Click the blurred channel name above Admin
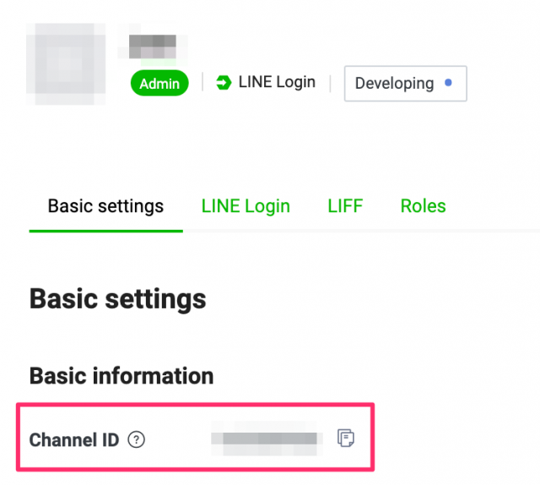This screenshot has height=485, width=540. click(x=153, y=46)
